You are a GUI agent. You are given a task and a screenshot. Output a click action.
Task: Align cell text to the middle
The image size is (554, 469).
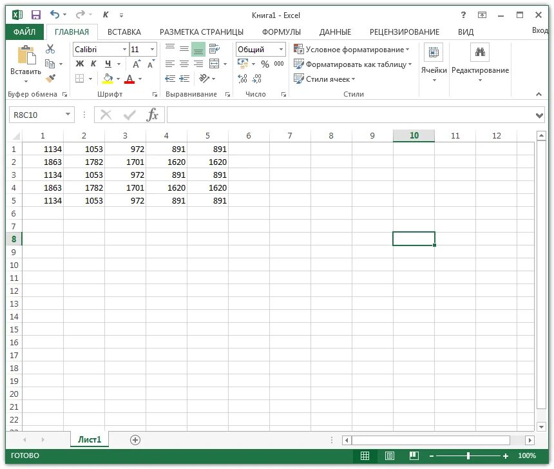pos(184,49)
